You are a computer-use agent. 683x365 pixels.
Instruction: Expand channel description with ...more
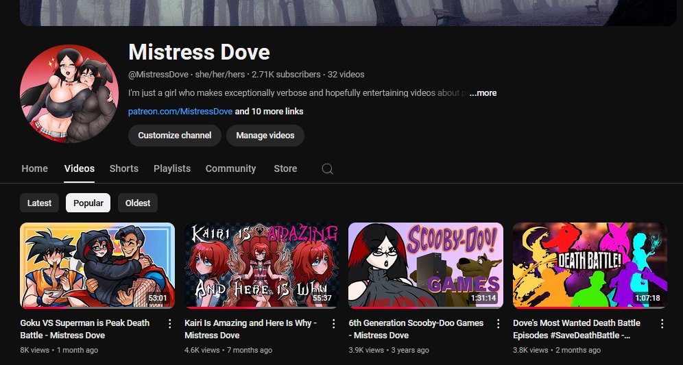(x=483, y=92)
